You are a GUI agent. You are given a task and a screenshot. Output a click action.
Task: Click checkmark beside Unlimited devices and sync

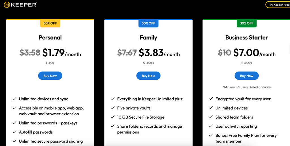click(x=14, y=99)
